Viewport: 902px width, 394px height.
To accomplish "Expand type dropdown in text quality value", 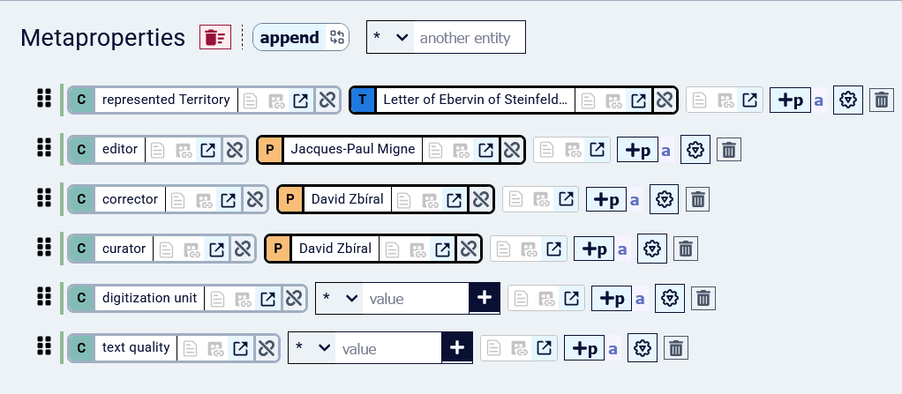I will [312, 348].
